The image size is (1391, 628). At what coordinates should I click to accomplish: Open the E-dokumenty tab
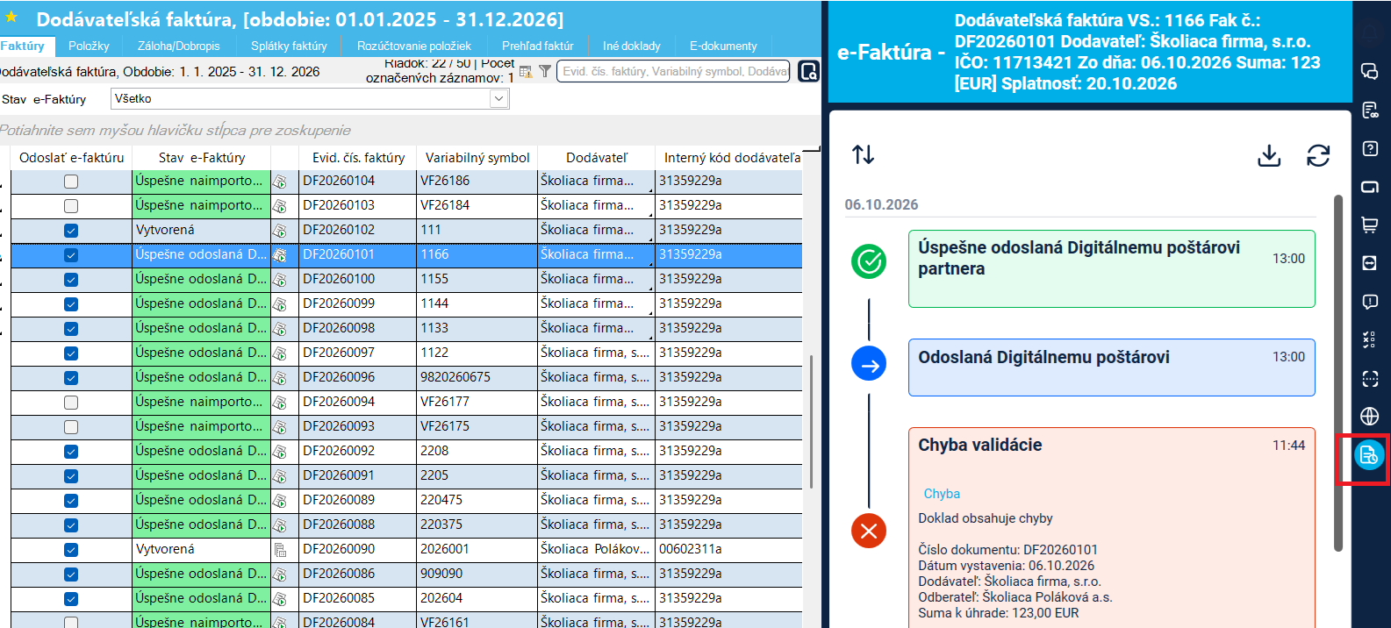coord(723,46)
